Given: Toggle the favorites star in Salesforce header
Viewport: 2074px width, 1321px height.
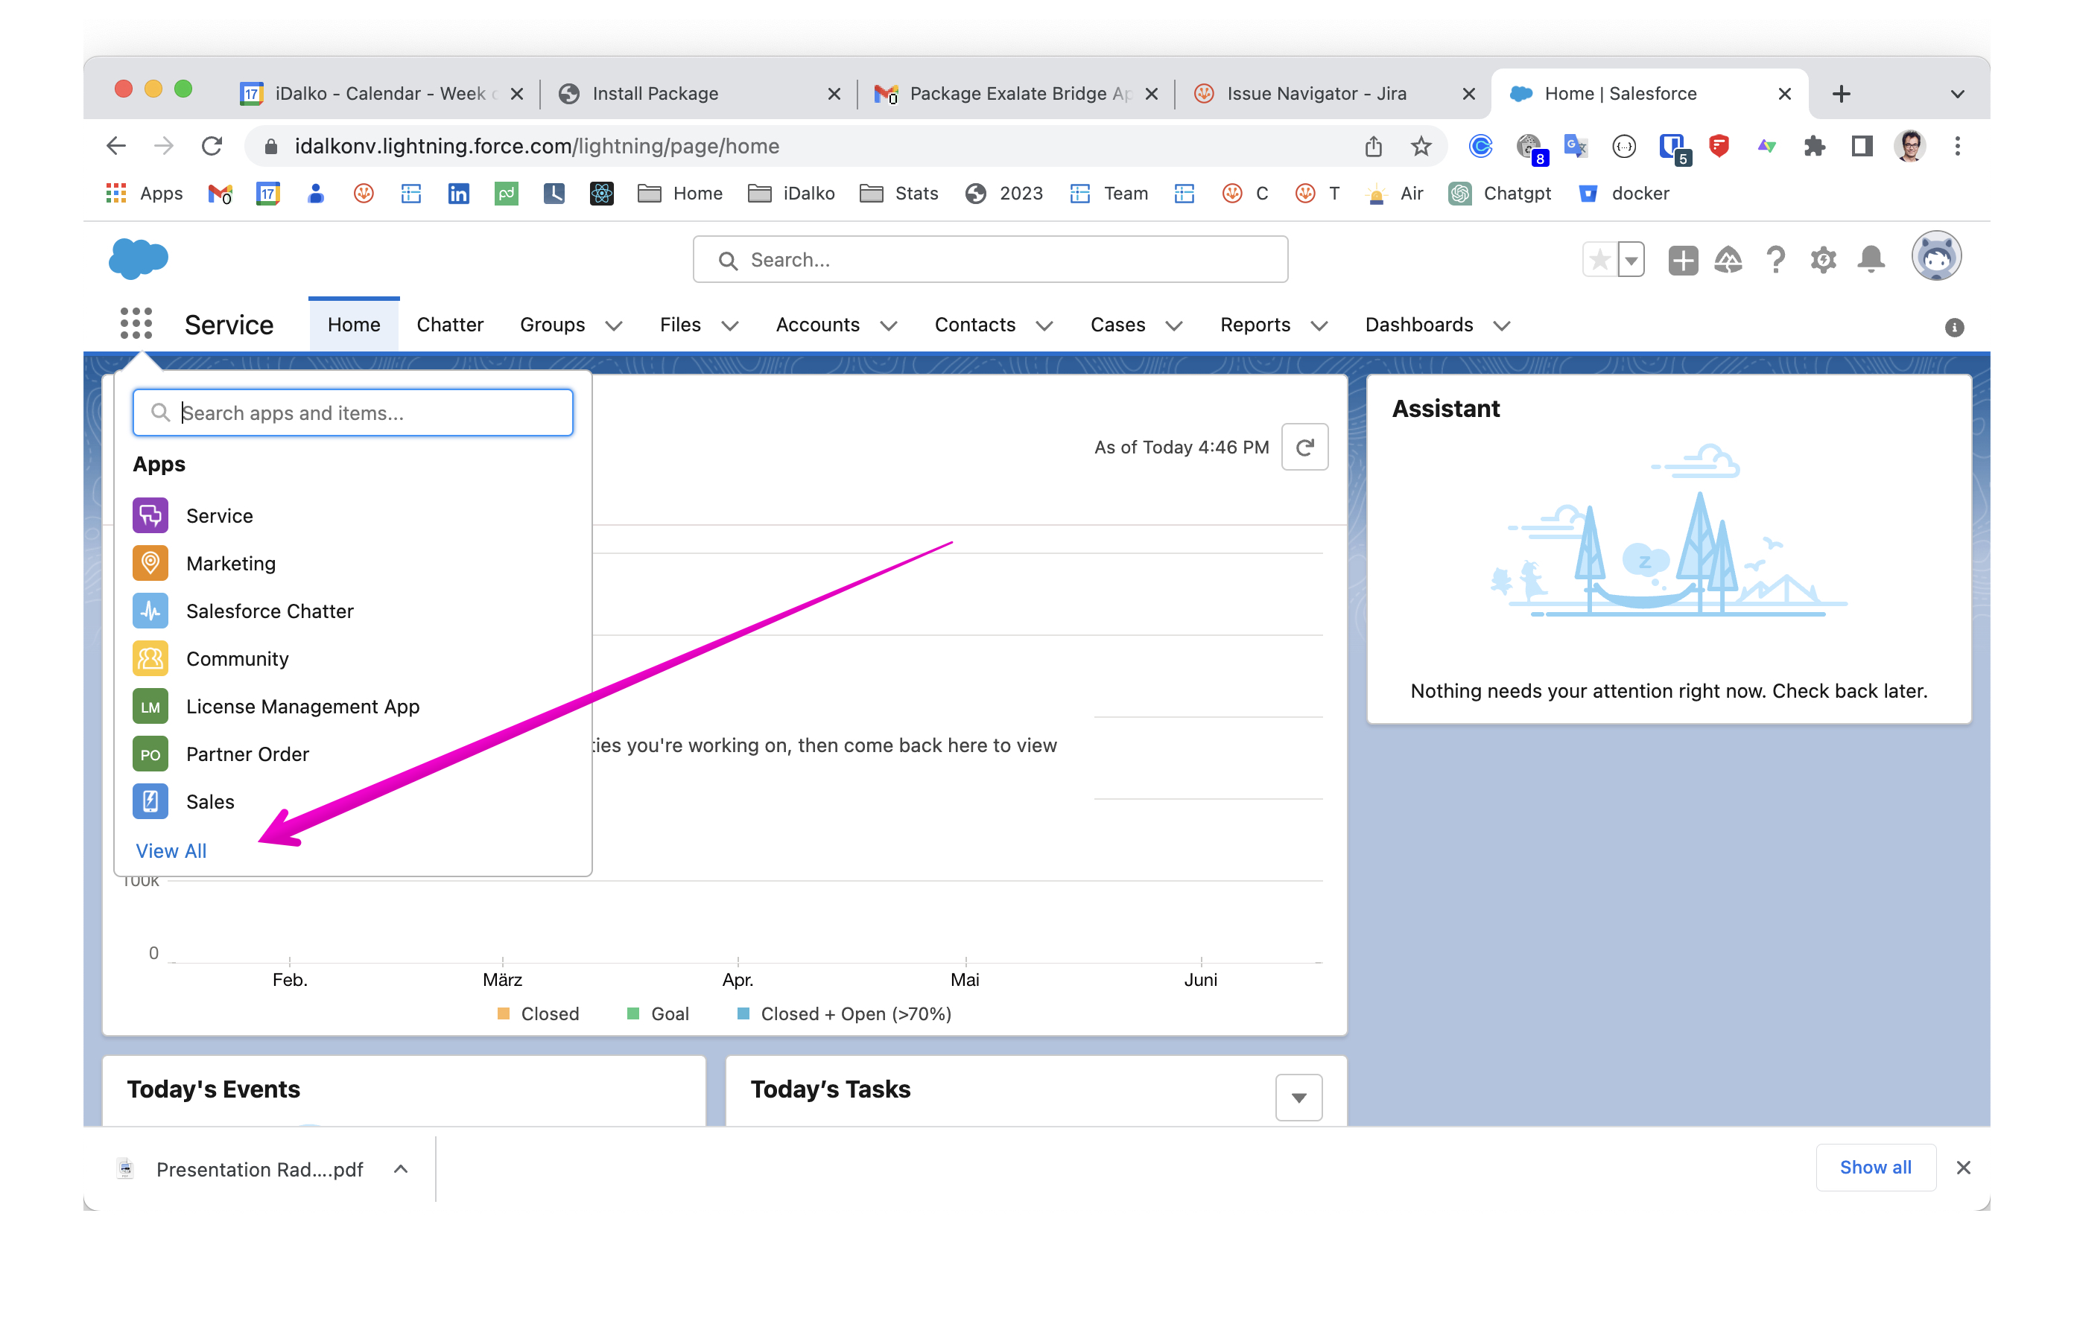Looking at the screenshot, I should pos(1599,259).
